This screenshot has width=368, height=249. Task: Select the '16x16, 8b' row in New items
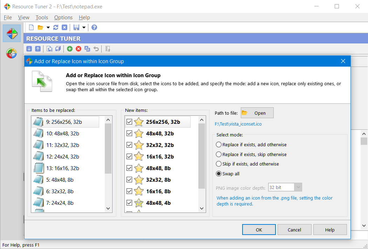point(158,191)
